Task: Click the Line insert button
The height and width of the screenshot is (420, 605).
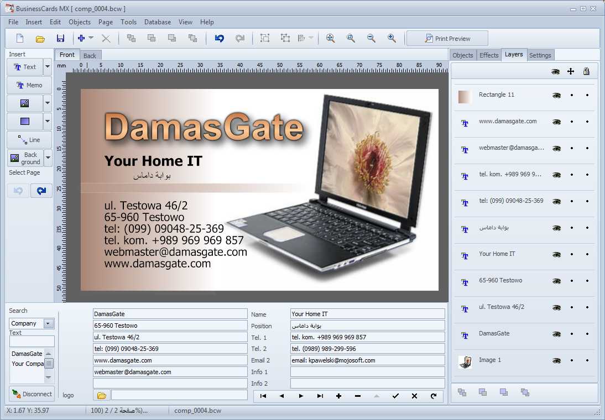Action: point(29,140)
